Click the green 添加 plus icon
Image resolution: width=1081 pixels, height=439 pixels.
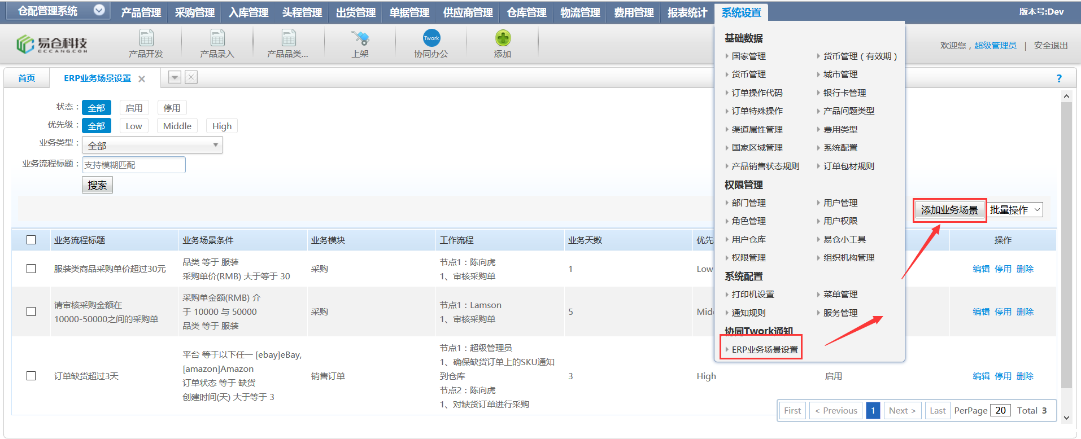tap(503, 38)
